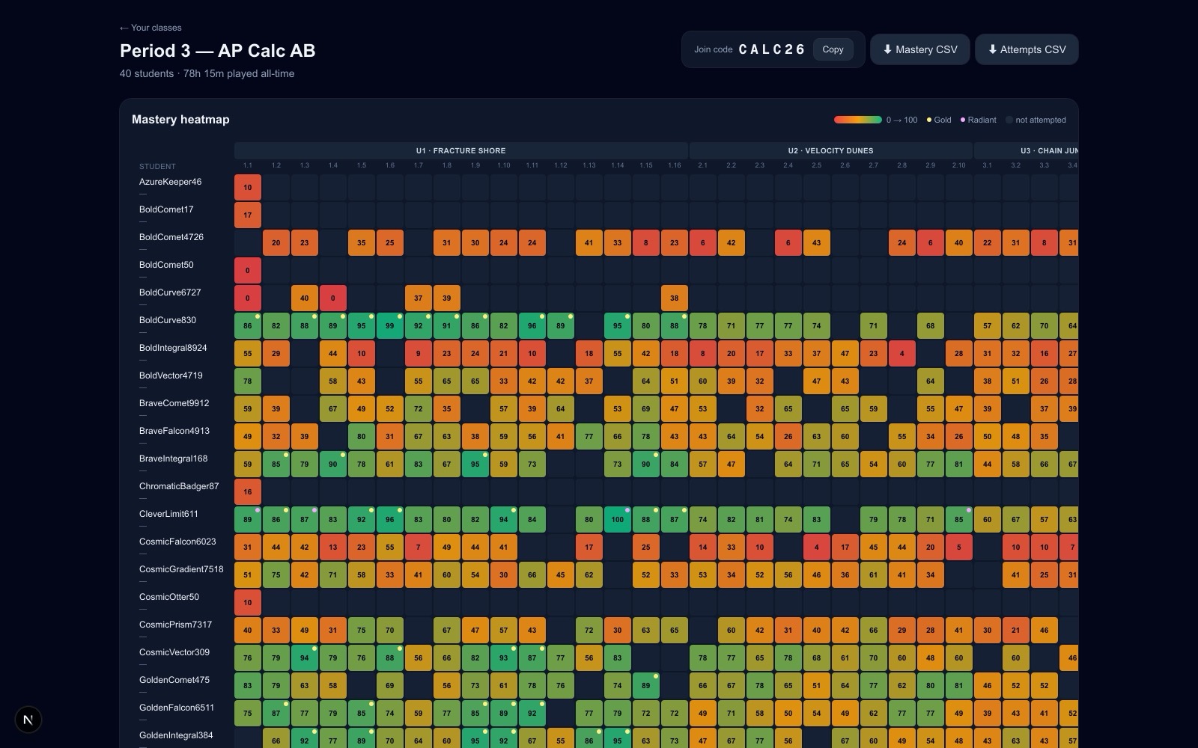The height and width of the screenshot is (748, 1198).
Task: Open student BoldCurve830
Action: click(x=168, y=320)
